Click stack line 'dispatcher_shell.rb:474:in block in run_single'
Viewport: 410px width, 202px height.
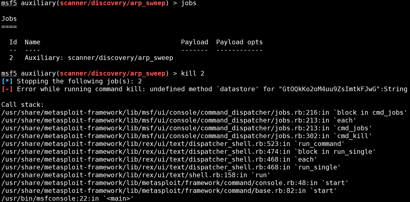pyautogui.click(x=188, y=152)
